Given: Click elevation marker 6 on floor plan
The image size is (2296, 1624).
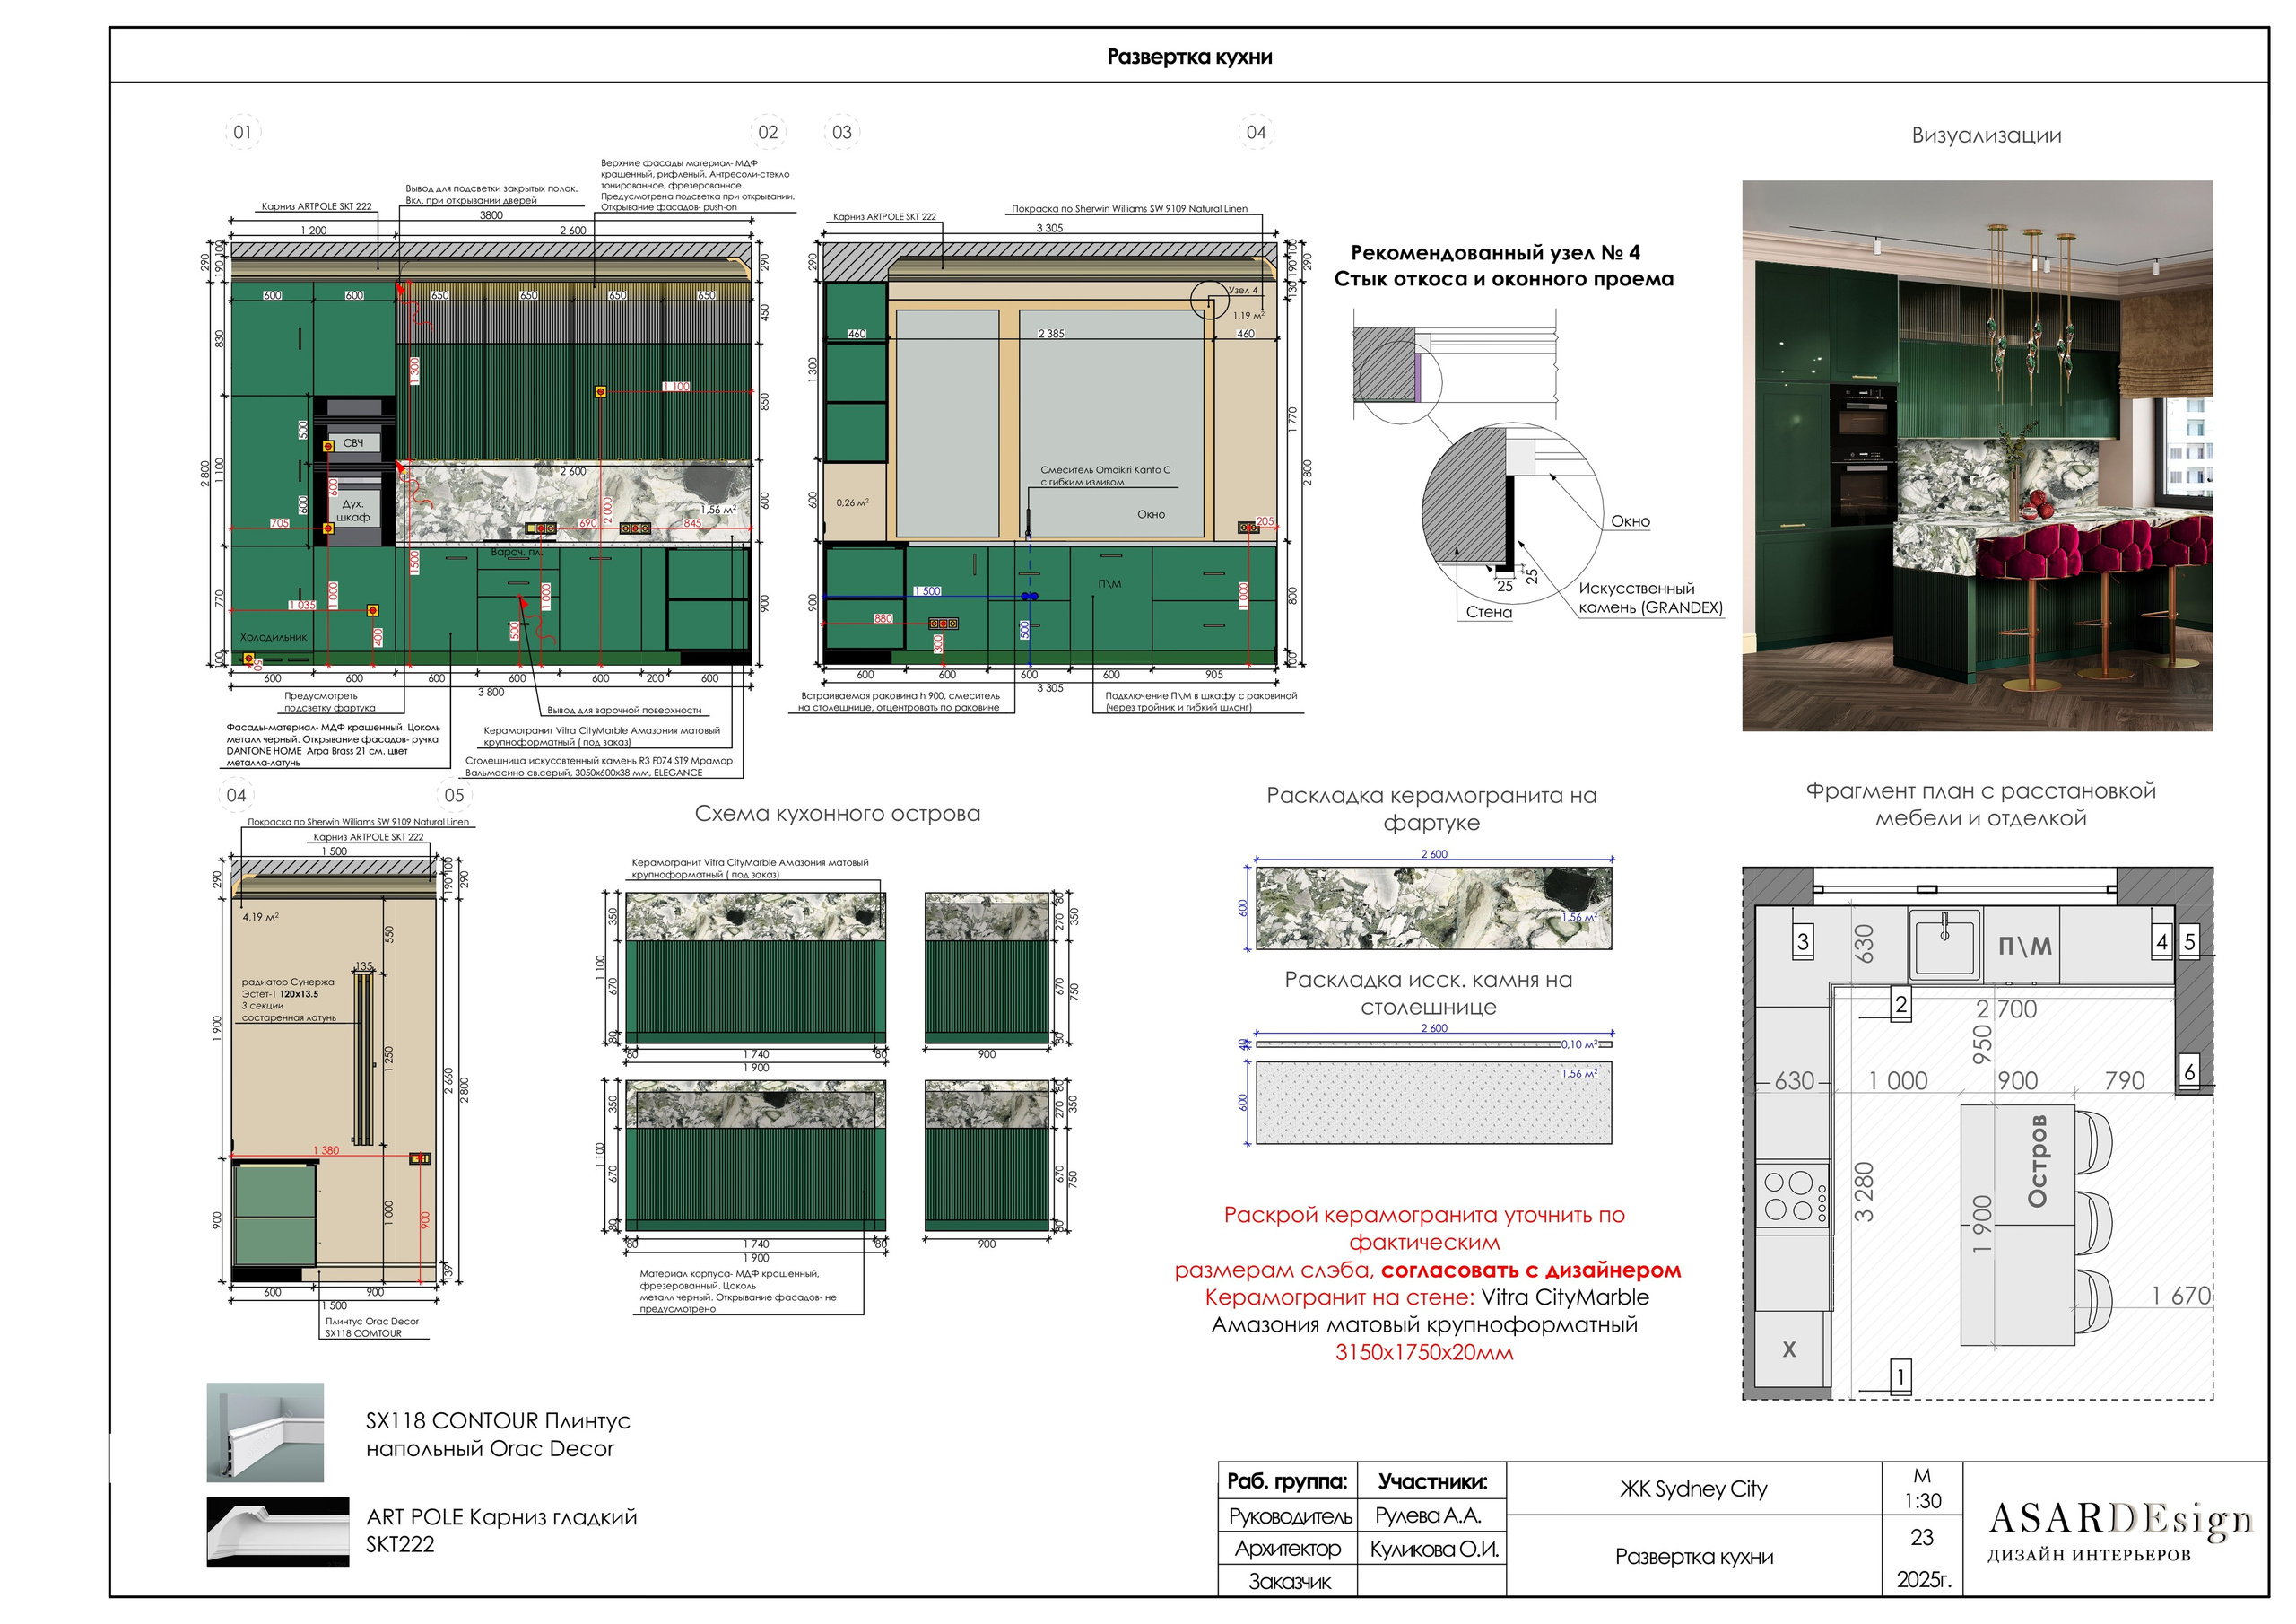Looking at the screenshot, I should tap(2190, 1071).
